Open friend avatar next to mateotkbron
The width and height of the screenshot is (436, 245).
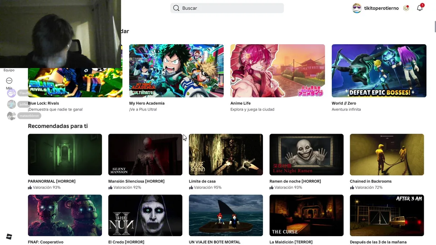coord(12,116)
